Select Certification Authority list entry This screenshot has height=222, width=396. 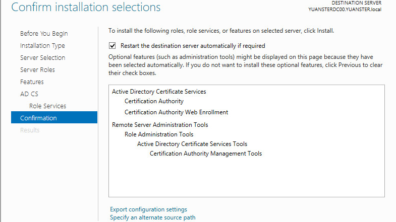[154, 101]
